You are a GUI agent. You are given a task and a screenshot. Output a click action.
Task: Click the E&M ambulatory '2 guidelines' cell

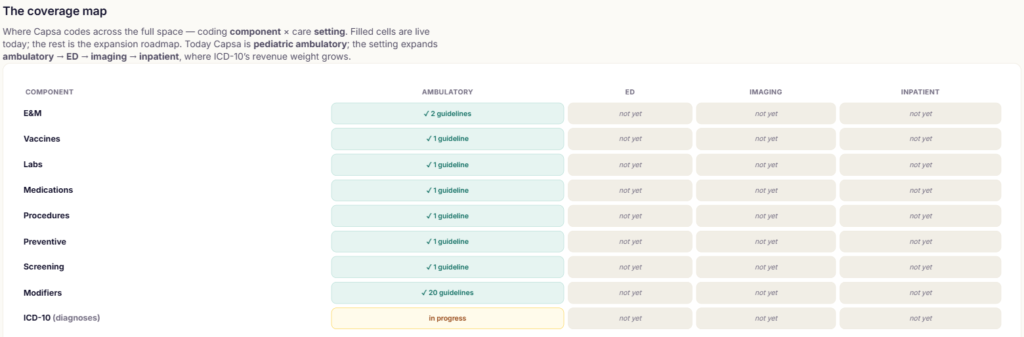pyautogui.click(x=447, y=113)
